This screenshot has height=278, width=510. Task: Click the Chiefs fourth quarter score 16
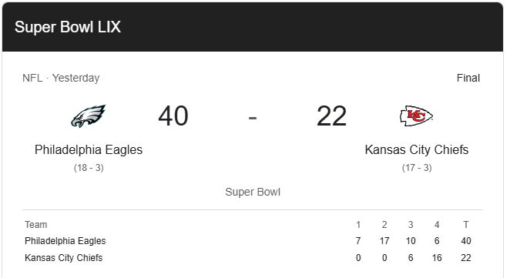tap(437, 258)
